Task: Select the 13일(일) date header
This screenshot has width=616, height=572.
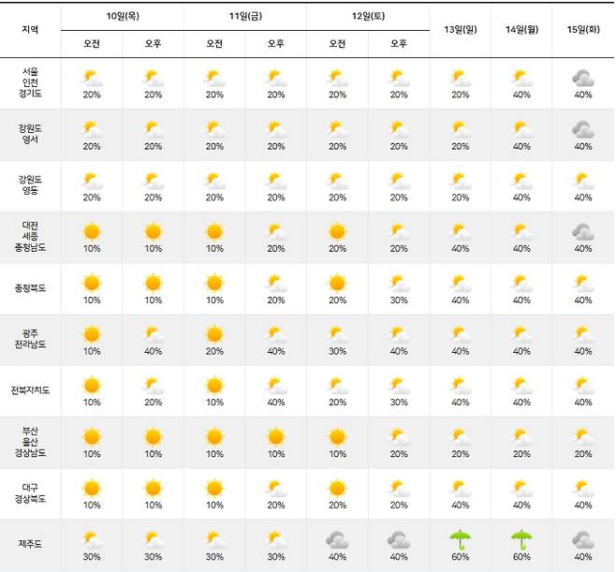Action: coord(460,29)
